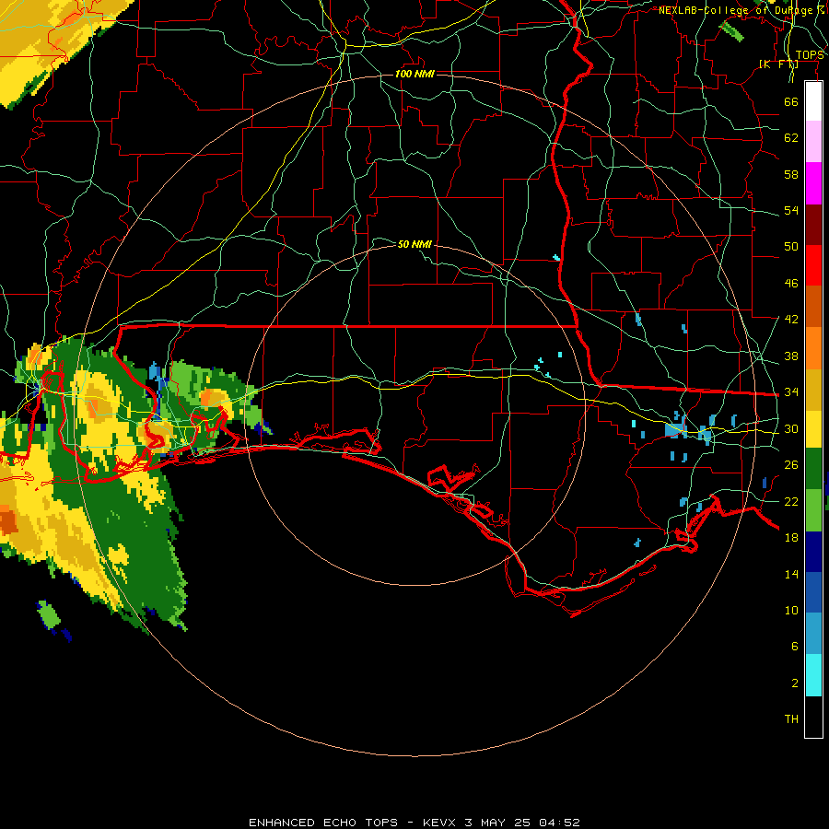Click the black TH swatch in the legend
The width and height of the screenshot is (829, 829).
pyautogui.click(x=813, y=717)
